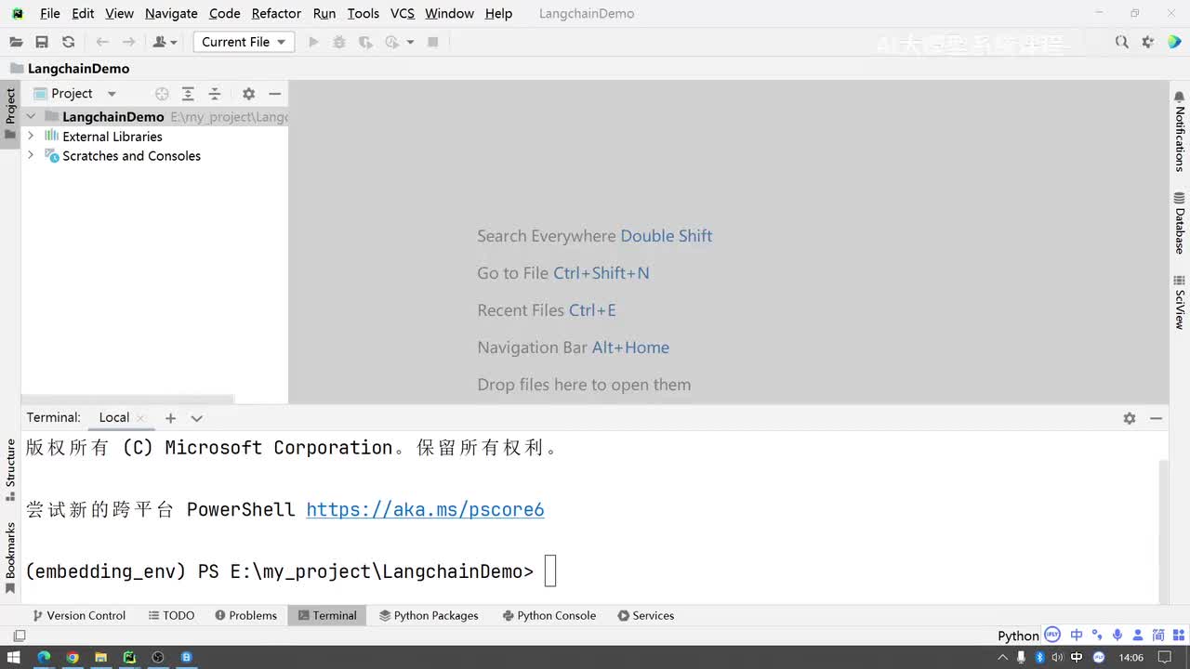This screenshot has width=1190, height=669.
Task: Open the Refactor menu
Action: 276,13
